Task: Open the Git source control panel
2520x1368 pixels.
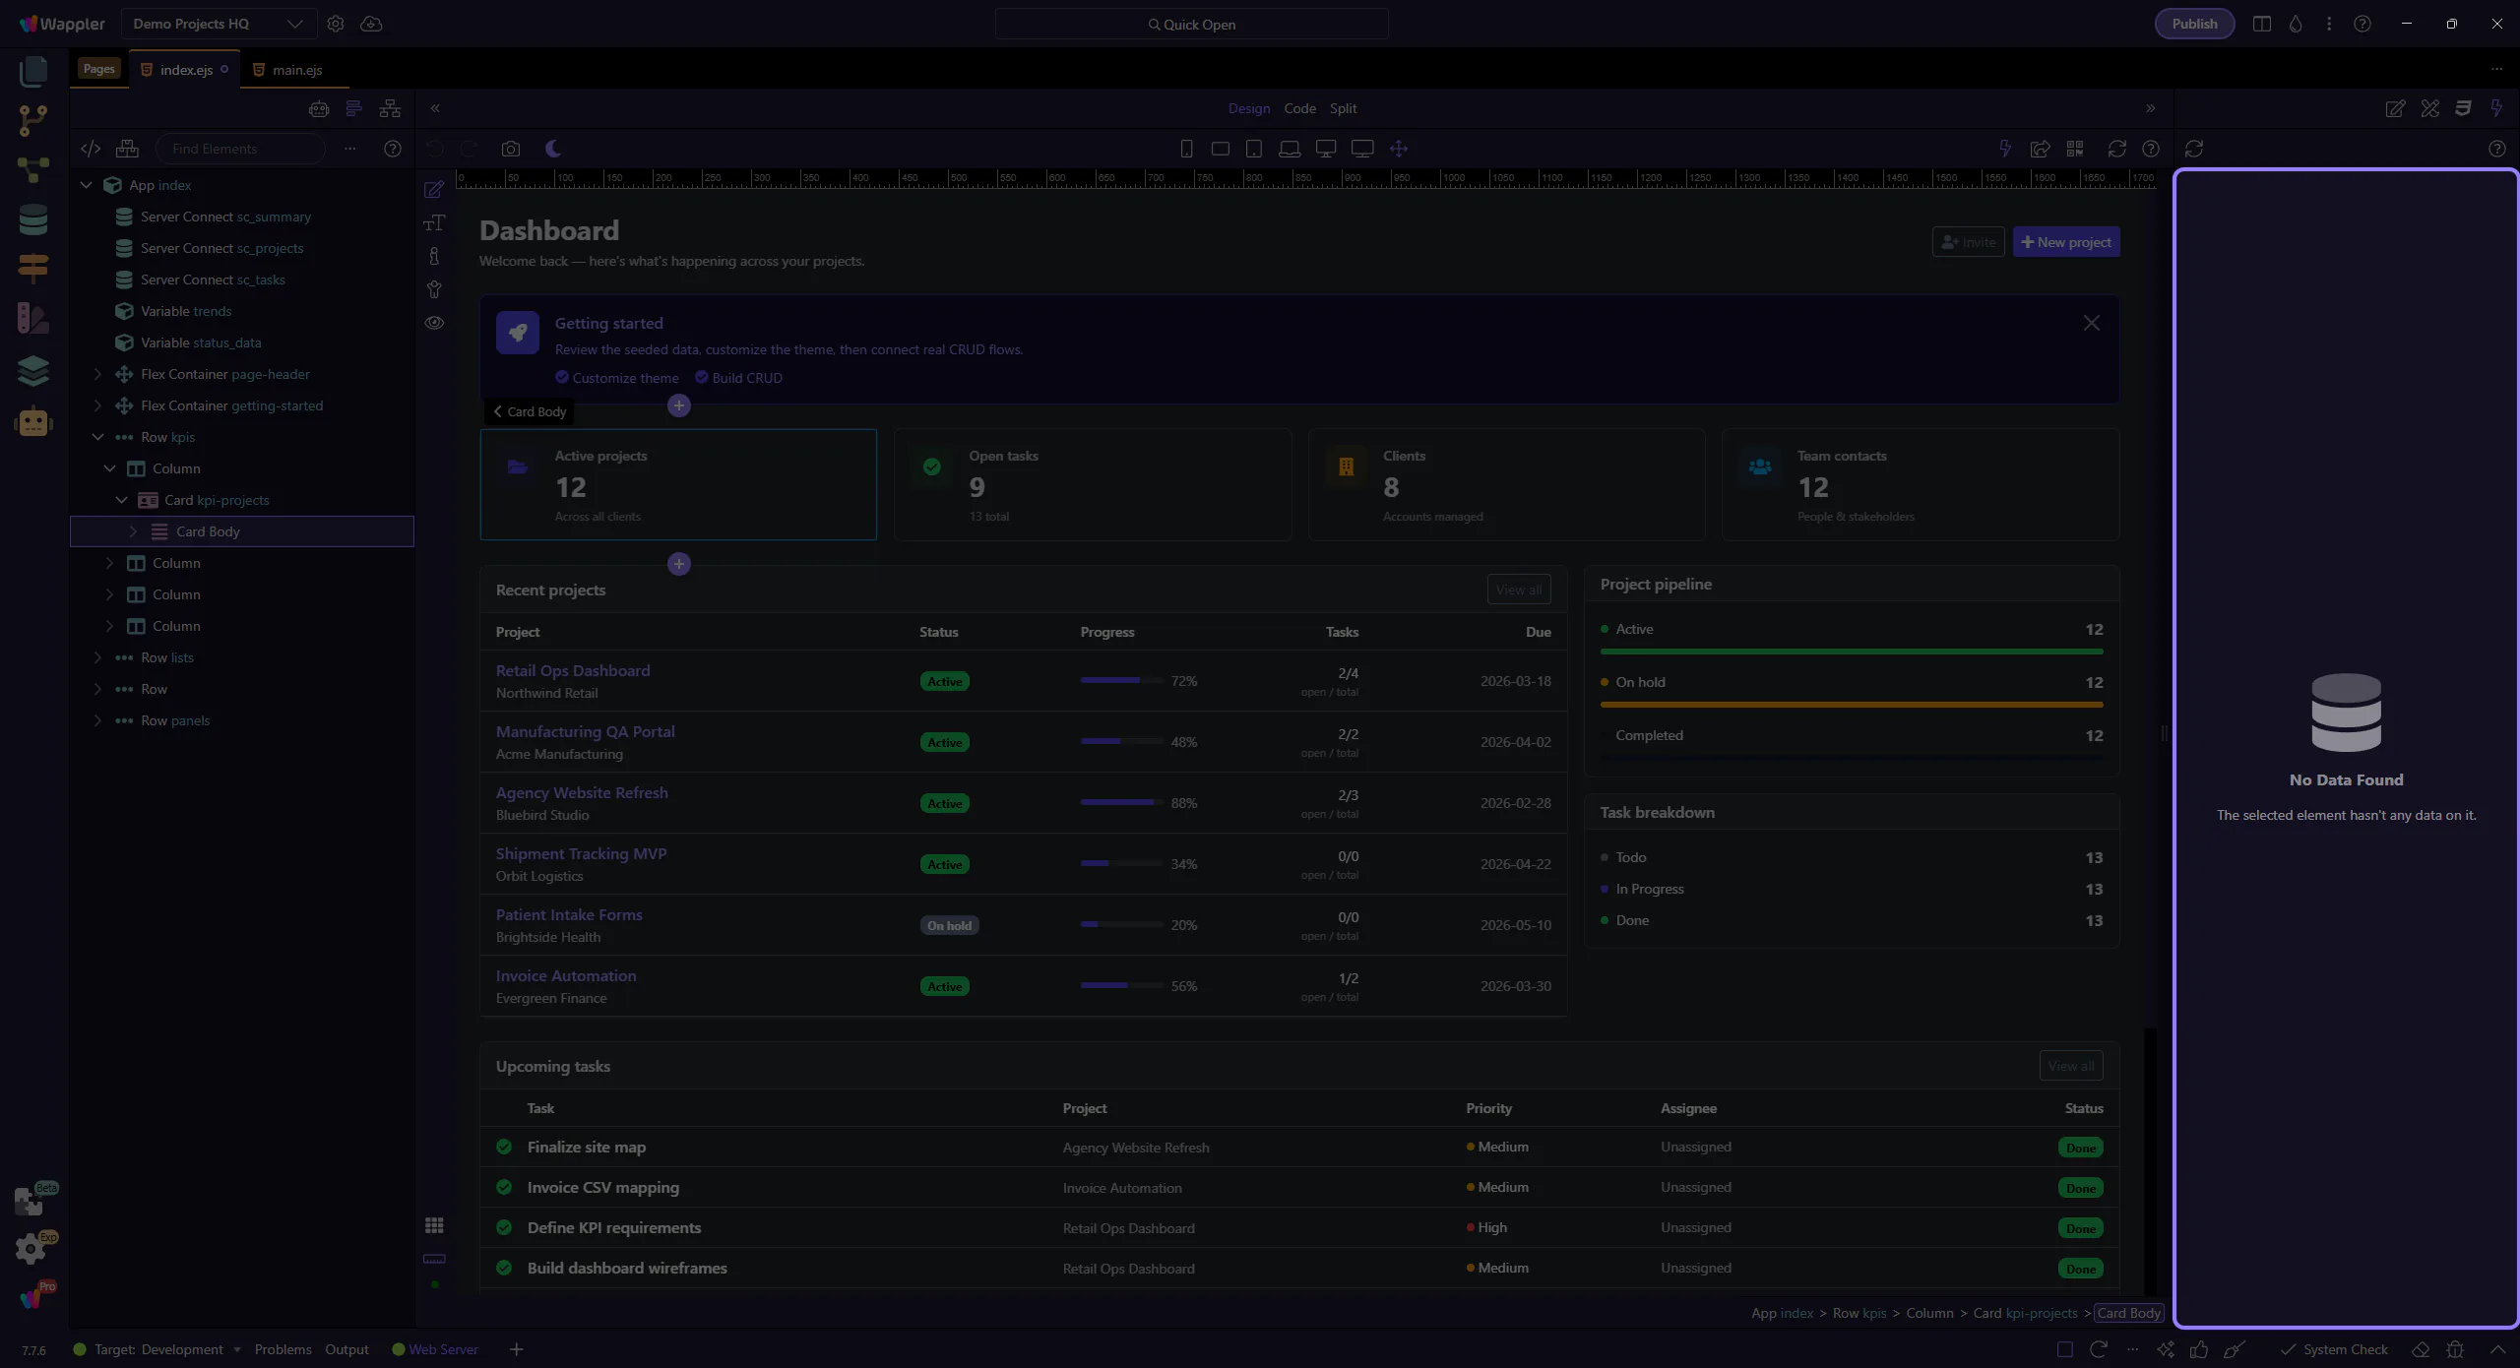Action: (x=32, y=120)
